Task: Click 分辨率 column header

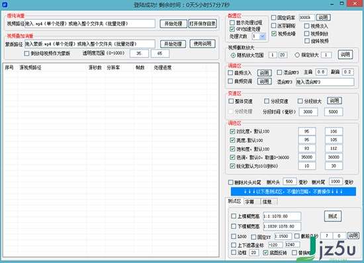Action: click(119, 67)
